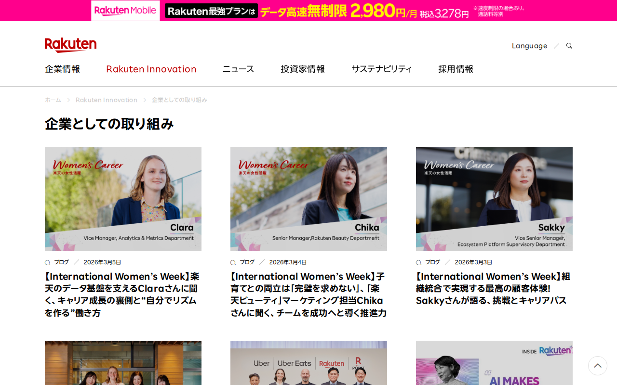
Task: Open the 企業情報 menu
Action: pyautogui.click(x=63, y=69)
